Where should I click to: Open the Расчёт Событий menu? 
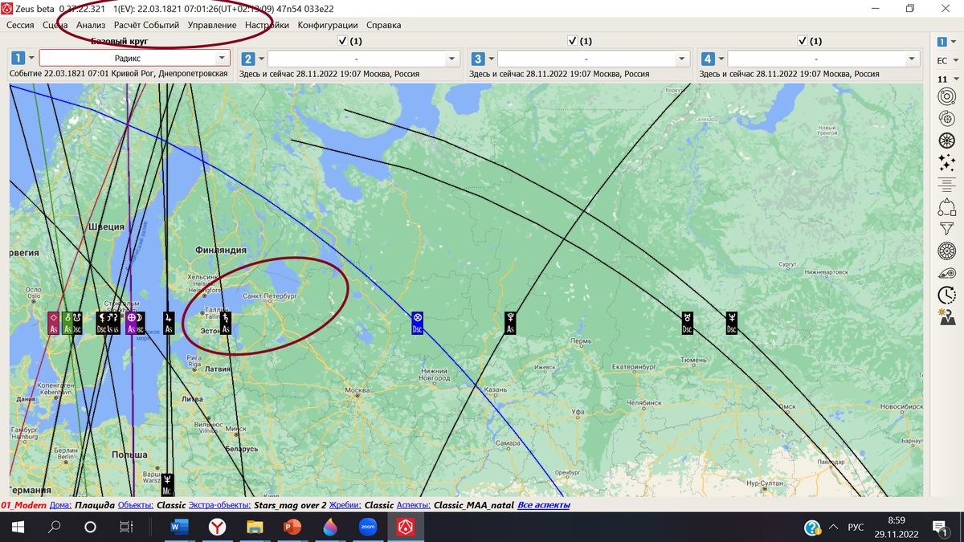(x=146, y=25)
